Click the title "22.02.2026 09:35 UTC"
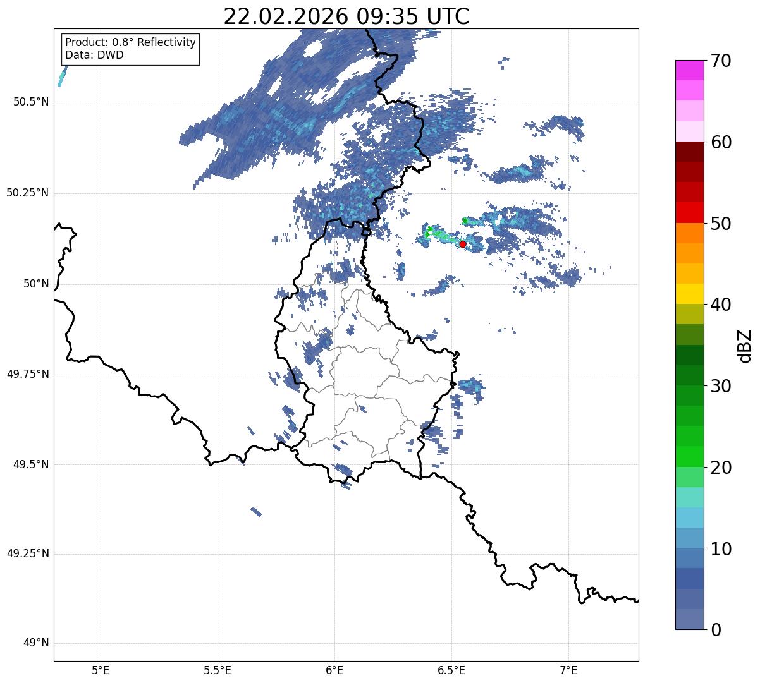Screen dimensions: 760x683 tap(346, 16)
